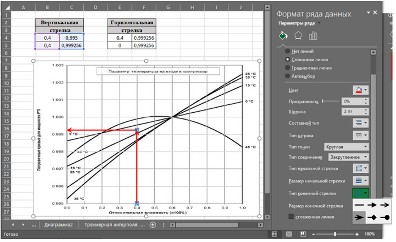The height and width of the screenshot is (242, 396).
Task: Open the Series Options bar chart tab
Action: [x=313, y=37]
